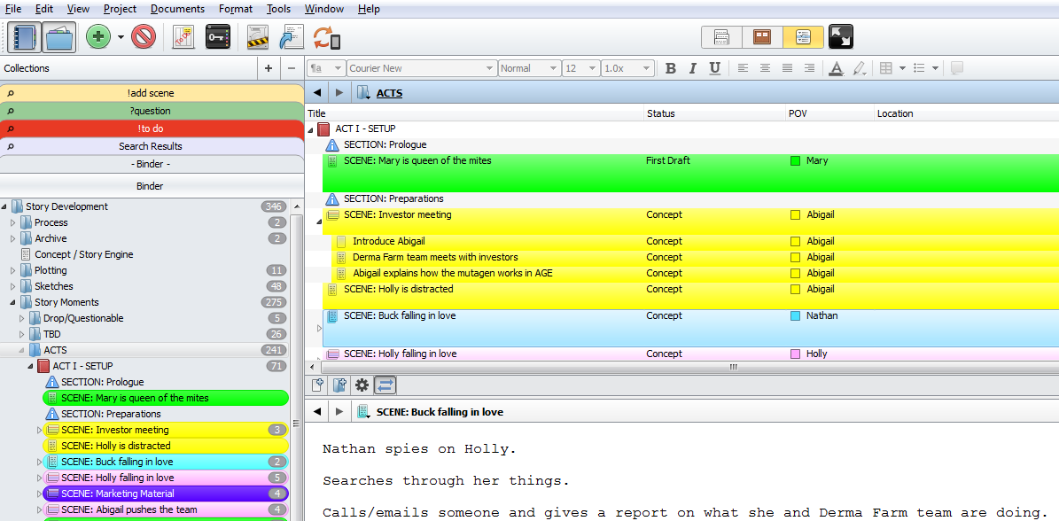
Task: Click the Export/Share document icon
Action: tap(292, 36)
